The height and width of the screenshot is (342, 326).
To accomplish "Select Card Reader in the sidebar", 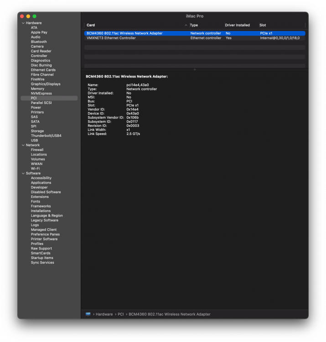I will [41, 51].
